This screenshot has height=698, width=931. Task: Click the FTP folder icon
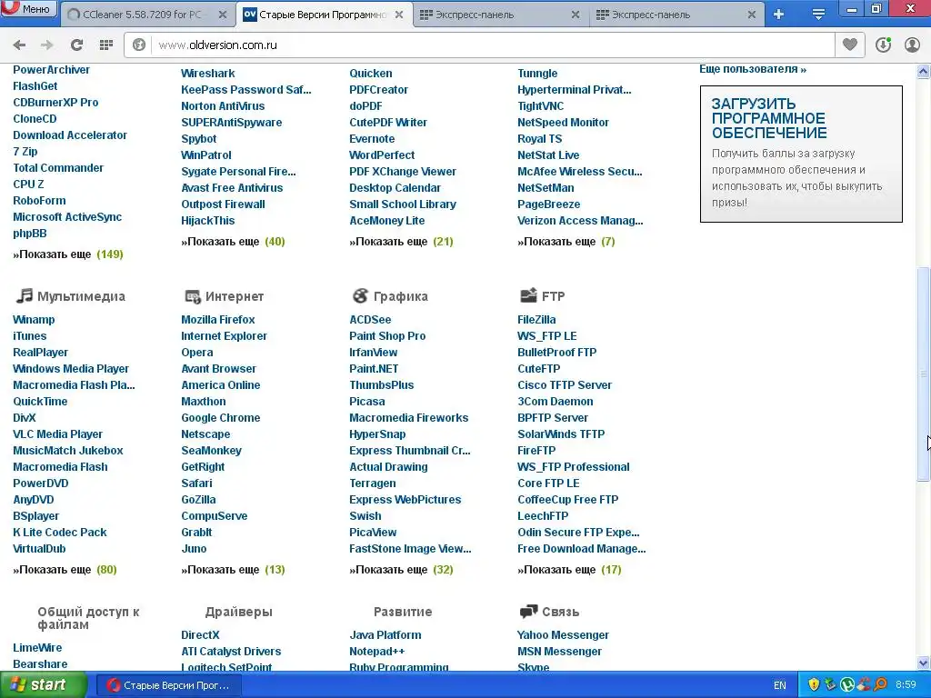528,295
